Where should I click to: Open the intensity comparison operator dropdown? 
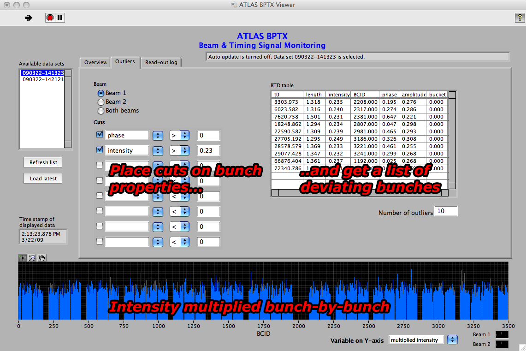point(184,150)
